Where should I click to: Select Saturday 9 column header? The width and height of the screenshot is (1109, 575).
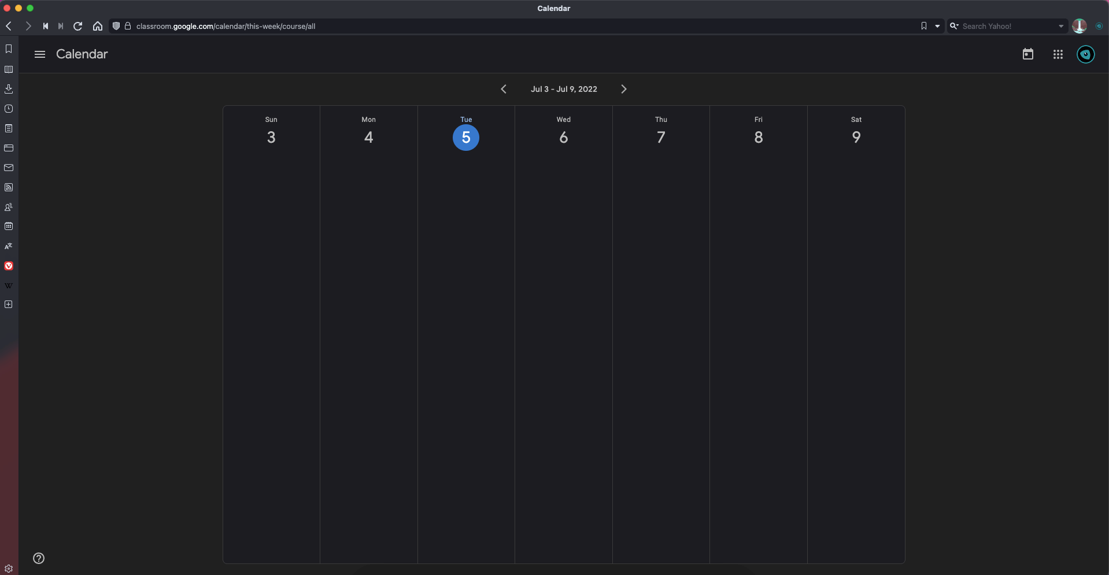[856, 131]
